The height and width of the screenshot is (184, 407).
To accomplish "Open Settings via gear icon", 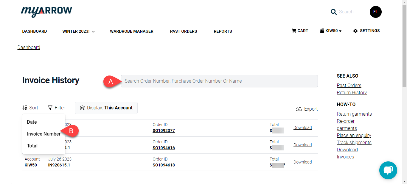I will [355, 31].
